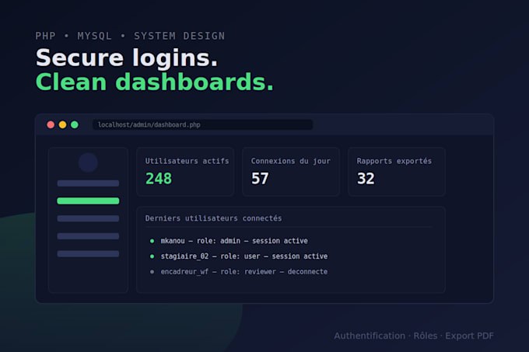The height and width of the screenshot is (352, 529).
Task: Click the Derniers utilisateurs connectés heading
Action: 213,218
